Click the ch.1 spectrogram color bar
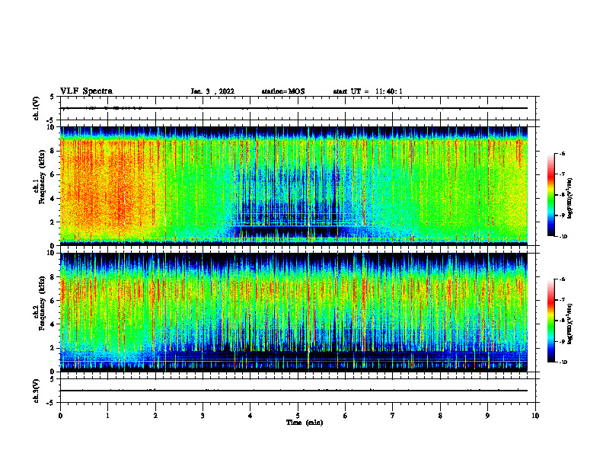 (550, 195)
